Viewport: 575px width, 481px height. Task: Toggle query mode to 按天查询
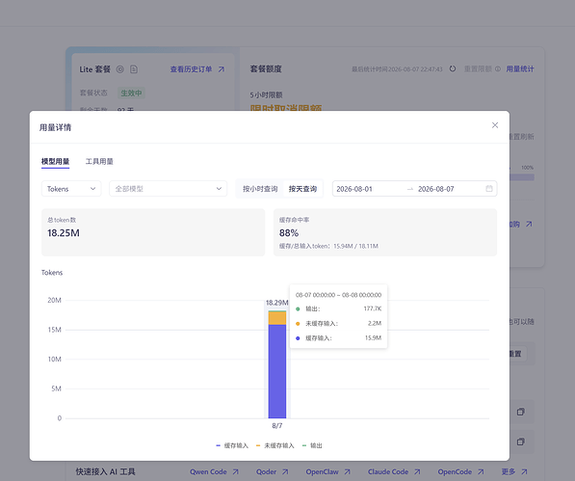pyautogui.click(x=302, y=189)
